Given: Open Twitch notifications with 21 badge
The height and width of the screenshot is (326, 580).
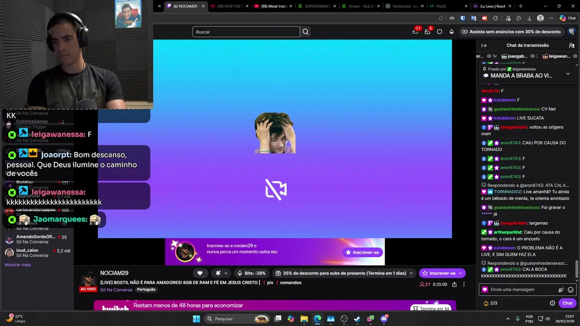Looking at the screenshot, I should (x=415, y=32).
